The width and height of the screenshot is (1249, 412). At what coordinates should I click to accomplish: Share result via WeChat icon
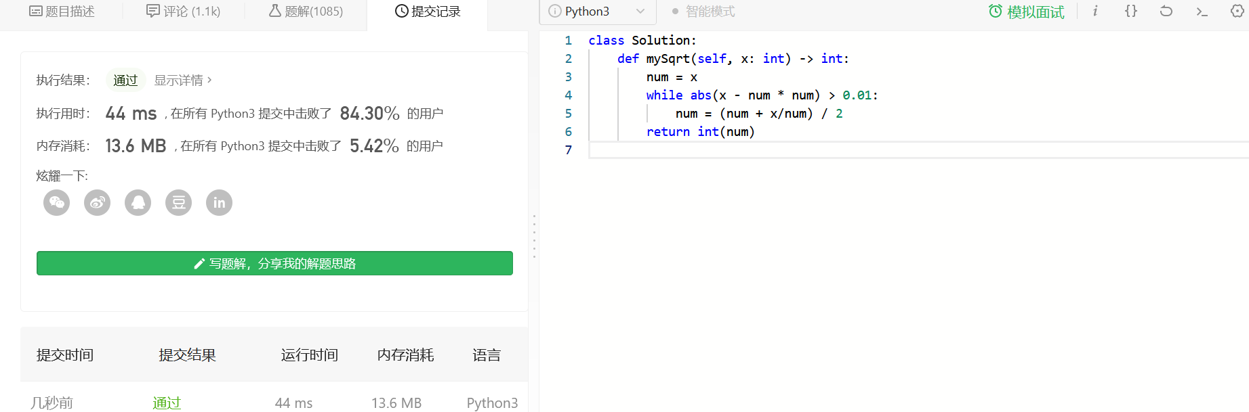click(x=57, y=203)
